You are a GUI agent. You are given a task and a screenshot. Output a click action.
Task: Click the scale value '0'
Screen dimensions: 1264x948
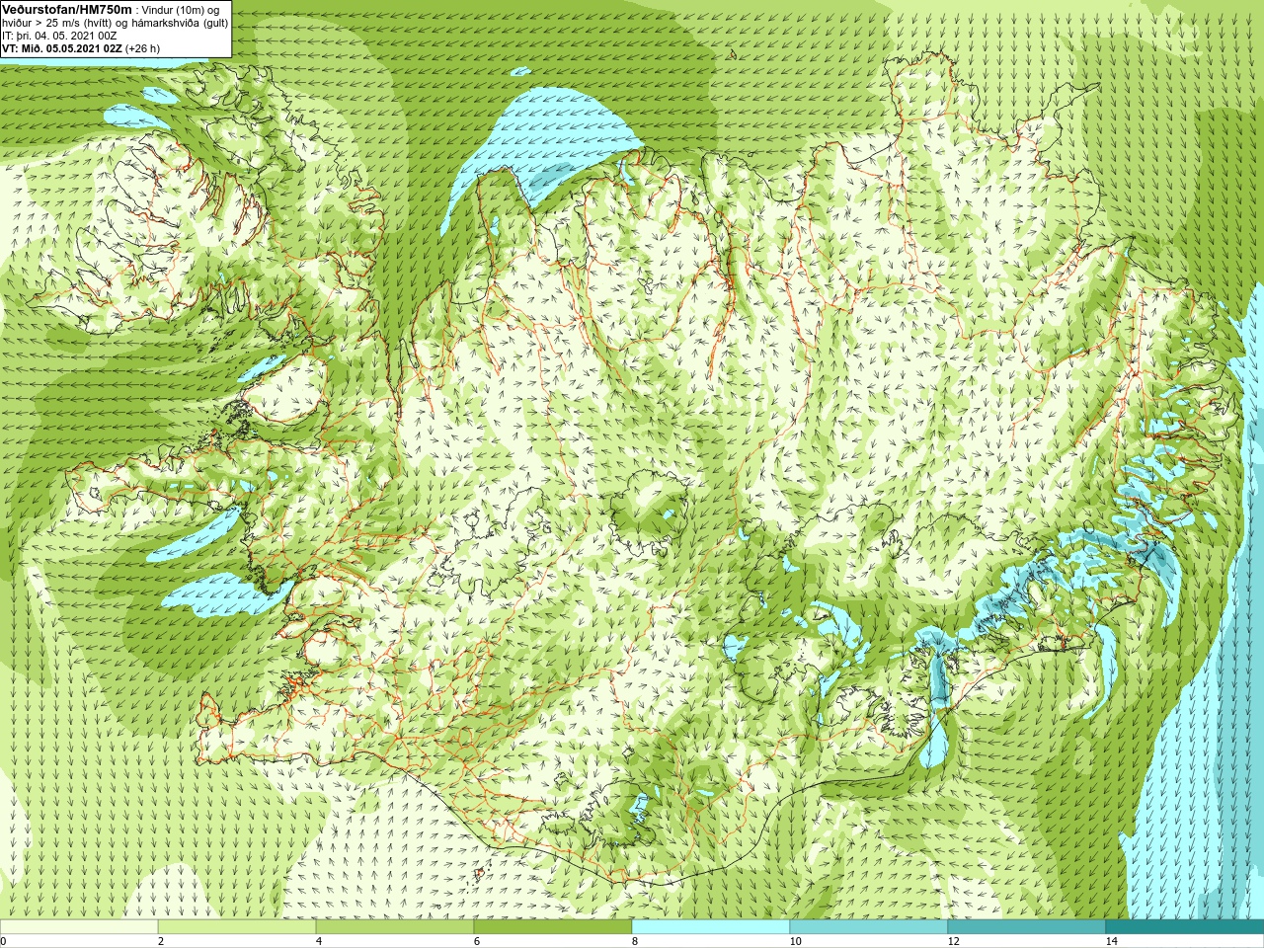4,941
